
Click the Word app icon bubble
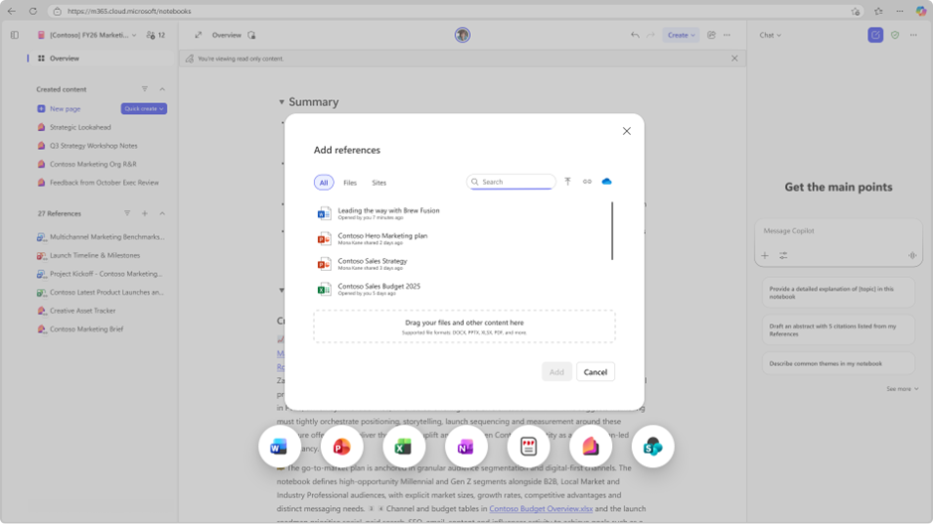[x=279, y=447]
